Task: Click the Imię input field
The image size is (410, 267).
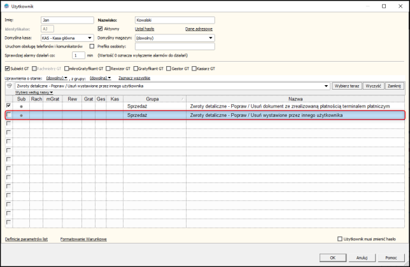Action: click(x=67, y=20)
